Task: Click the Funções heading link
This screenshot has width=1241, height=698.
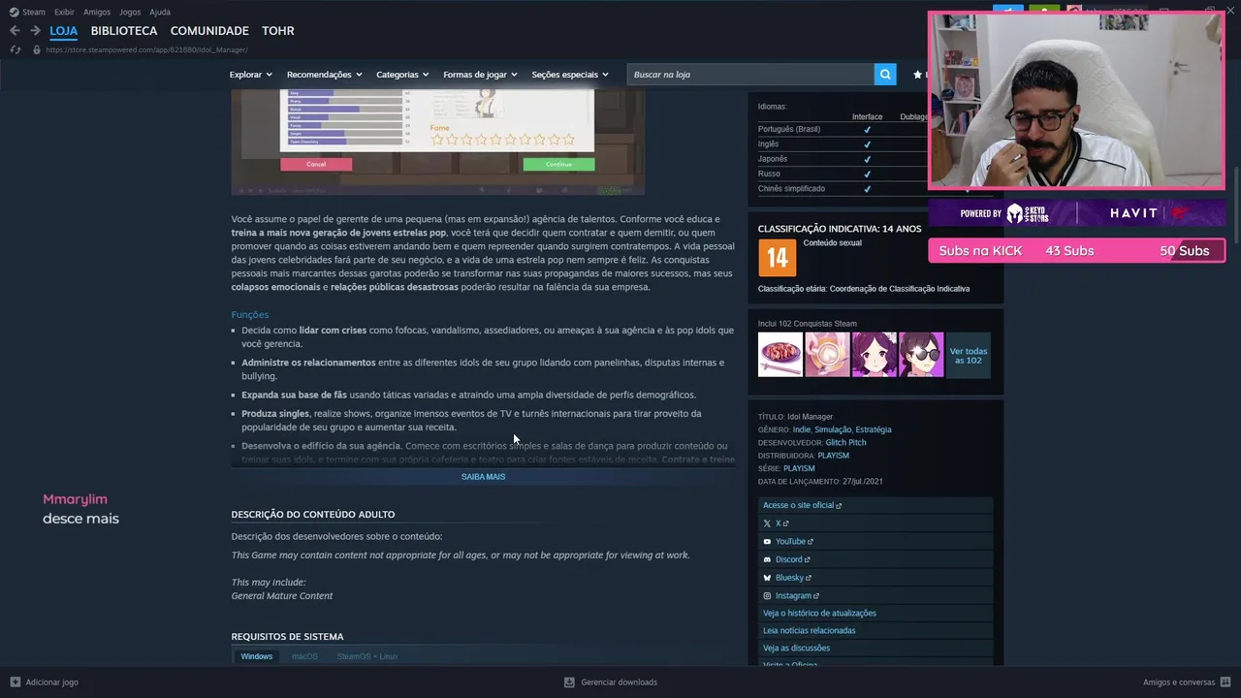Action: 250,315
